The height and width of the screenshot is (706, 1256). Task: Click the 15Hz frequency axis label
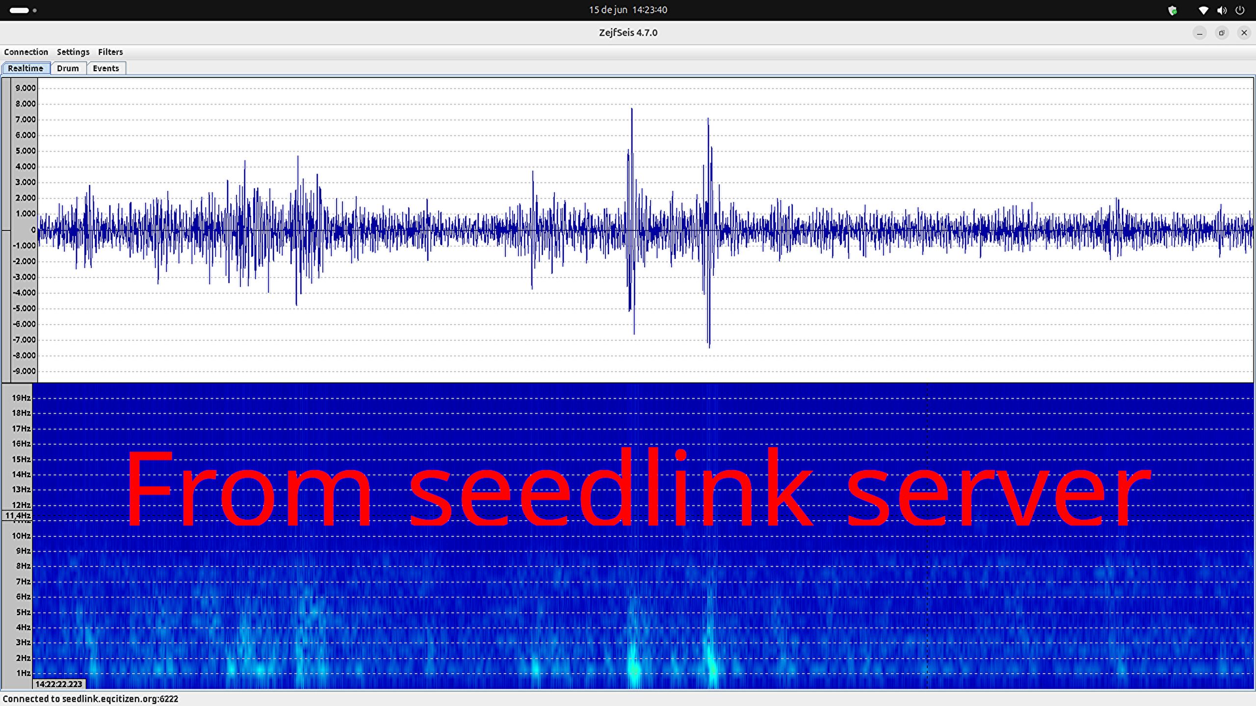point(21,459)
